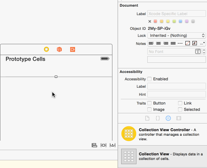The image size is (207, 168).
Task: Select Collection View Controller library item
Action: pos(162,134)
